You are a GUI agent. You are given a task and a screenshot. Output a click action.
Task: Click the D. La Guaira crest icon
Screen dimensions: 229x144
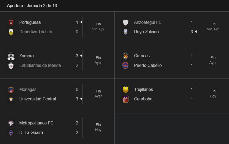point(11,133)
